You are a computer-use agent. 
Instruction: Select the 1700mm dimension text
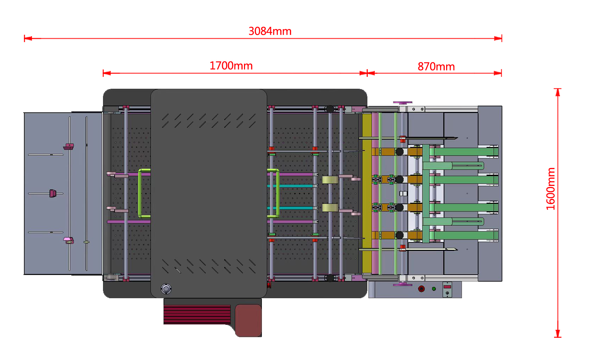click(x=231, y=66)
